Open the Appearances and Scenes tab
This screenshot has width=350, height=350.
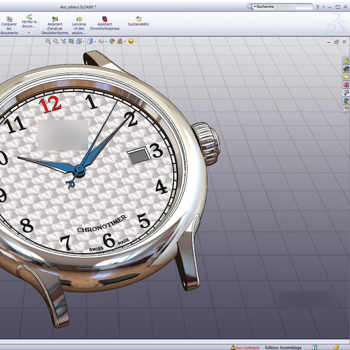(346, 101)
